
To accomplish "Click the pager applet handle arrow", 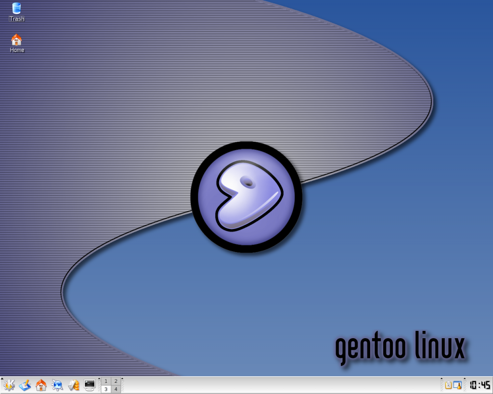I will [99, 378].
